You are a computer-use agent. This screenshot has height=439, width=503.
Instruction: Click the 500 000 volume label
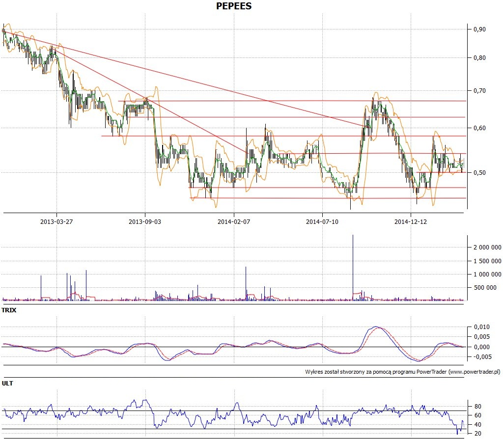[485, 288]
